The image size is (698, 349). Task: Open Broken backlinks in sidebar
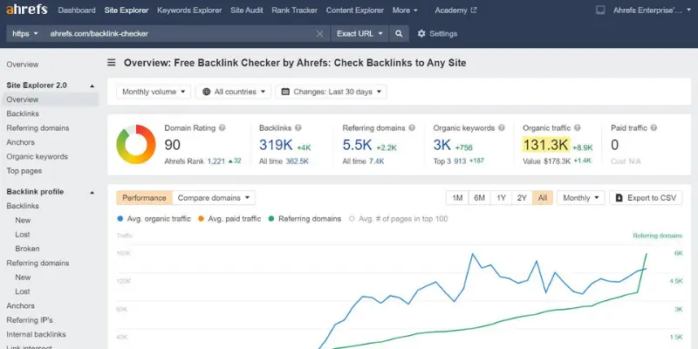27,249
